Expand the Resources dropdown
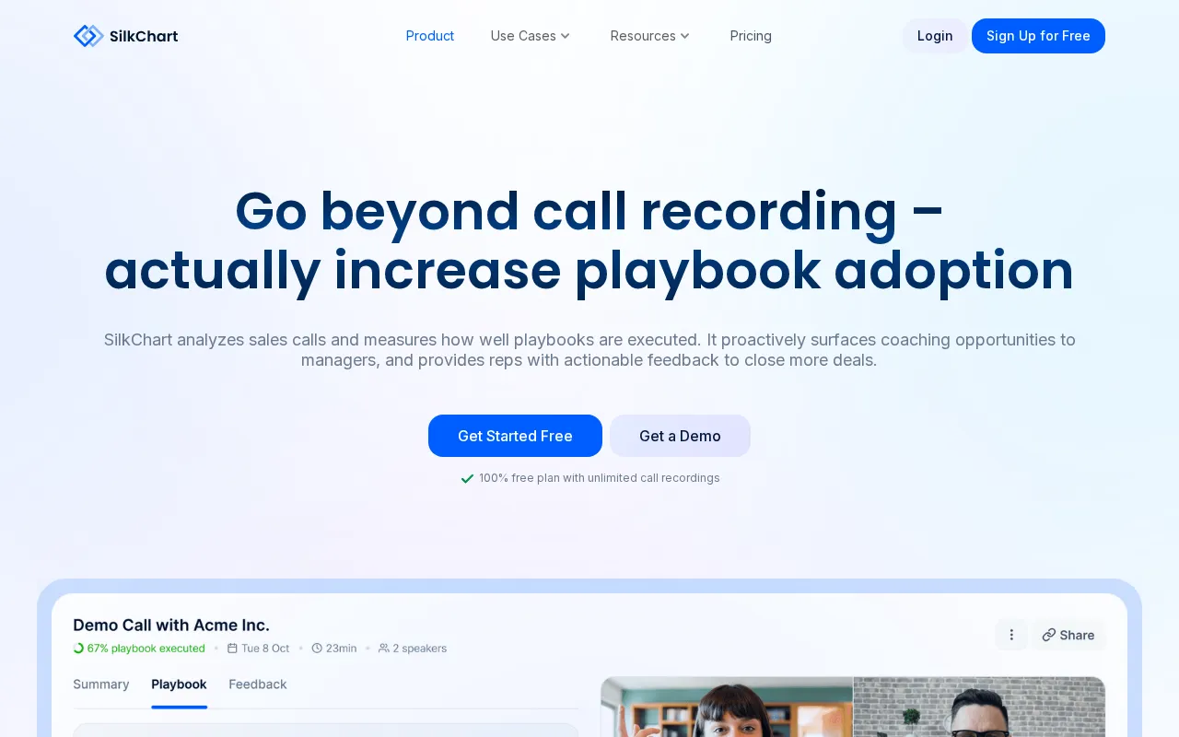Image resolution: width=1179 pixels, height=737 pixels. point(650,36)
